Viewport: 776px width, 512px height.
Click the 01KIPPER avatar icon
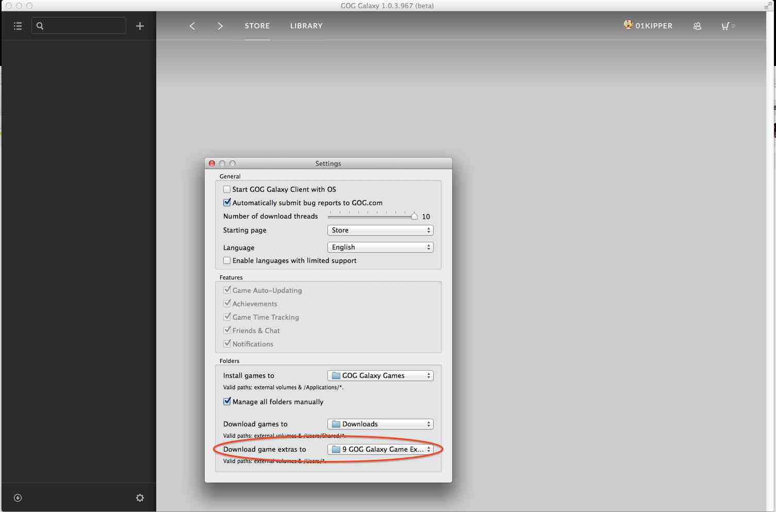(x=628, y=25)
